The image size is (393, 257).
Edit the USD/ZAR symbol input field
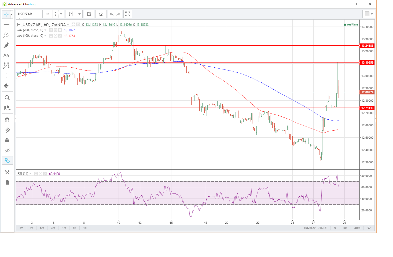pos(29,14)
